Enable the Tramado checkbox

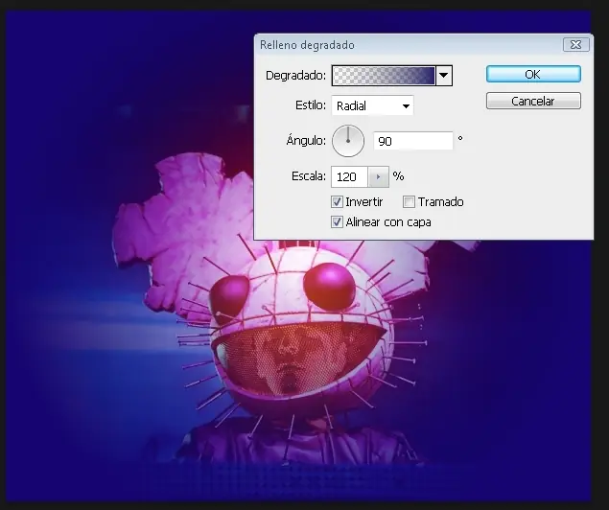[409, 202]
